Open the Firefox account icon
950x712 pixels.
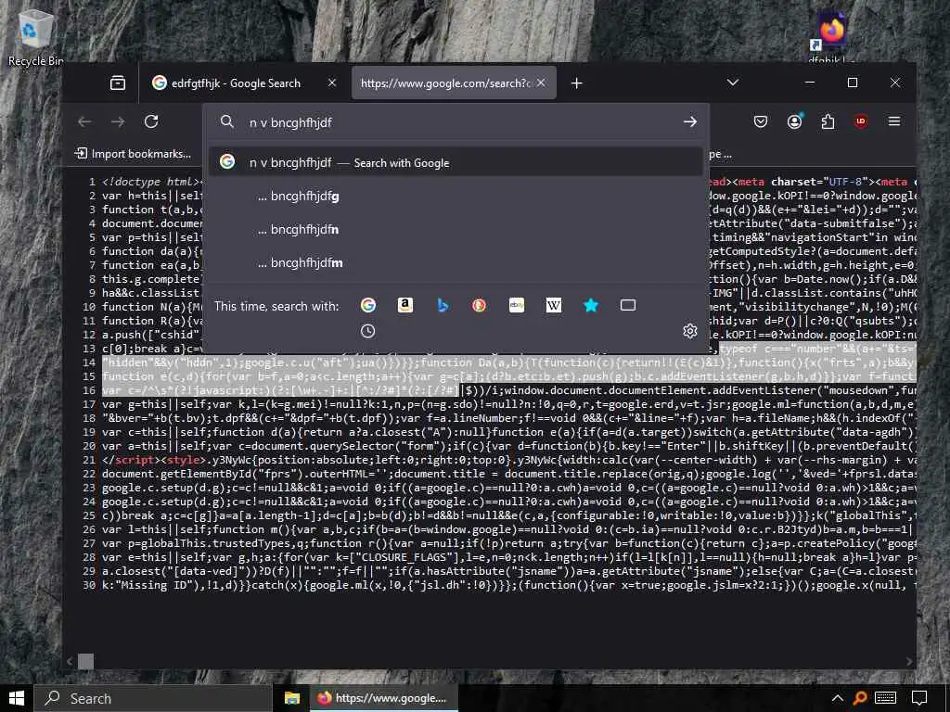[794, 121]
